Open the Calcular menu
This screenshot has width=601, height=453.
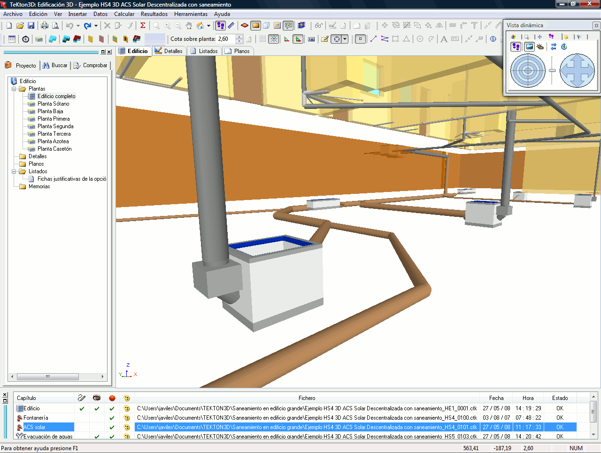pos(124,14)
